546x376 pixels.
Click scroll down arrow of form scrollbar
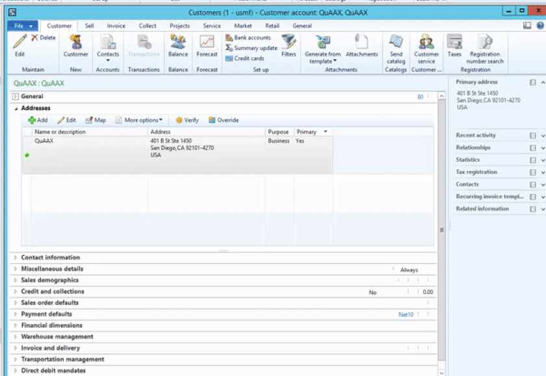pos(441,373)
